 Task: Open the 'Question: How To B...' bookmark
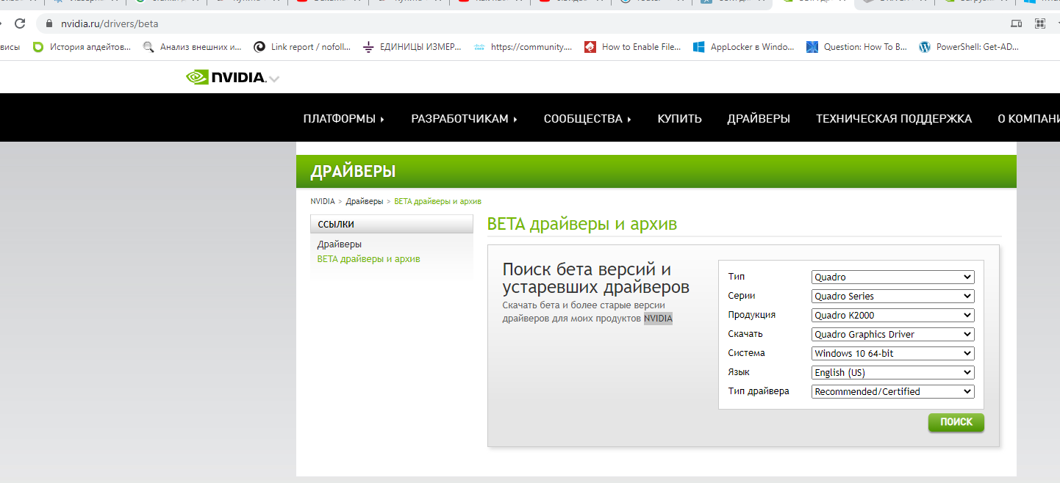856,47
